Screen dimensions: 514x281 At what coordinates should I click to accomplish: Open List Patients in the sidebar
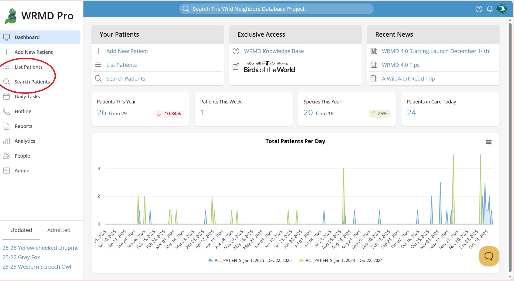[x=40, y=67]
